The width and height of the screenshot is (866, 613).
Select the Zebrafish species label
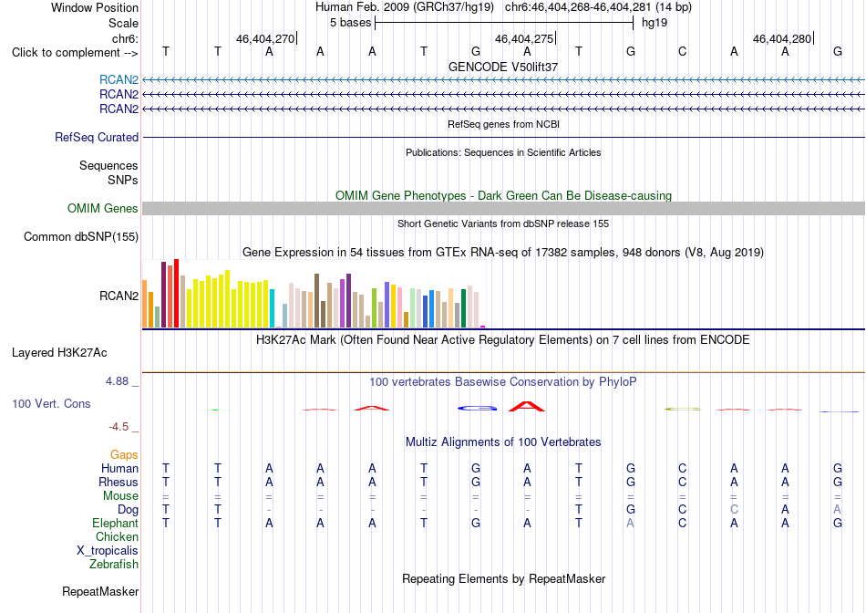(x=114, y=565)
